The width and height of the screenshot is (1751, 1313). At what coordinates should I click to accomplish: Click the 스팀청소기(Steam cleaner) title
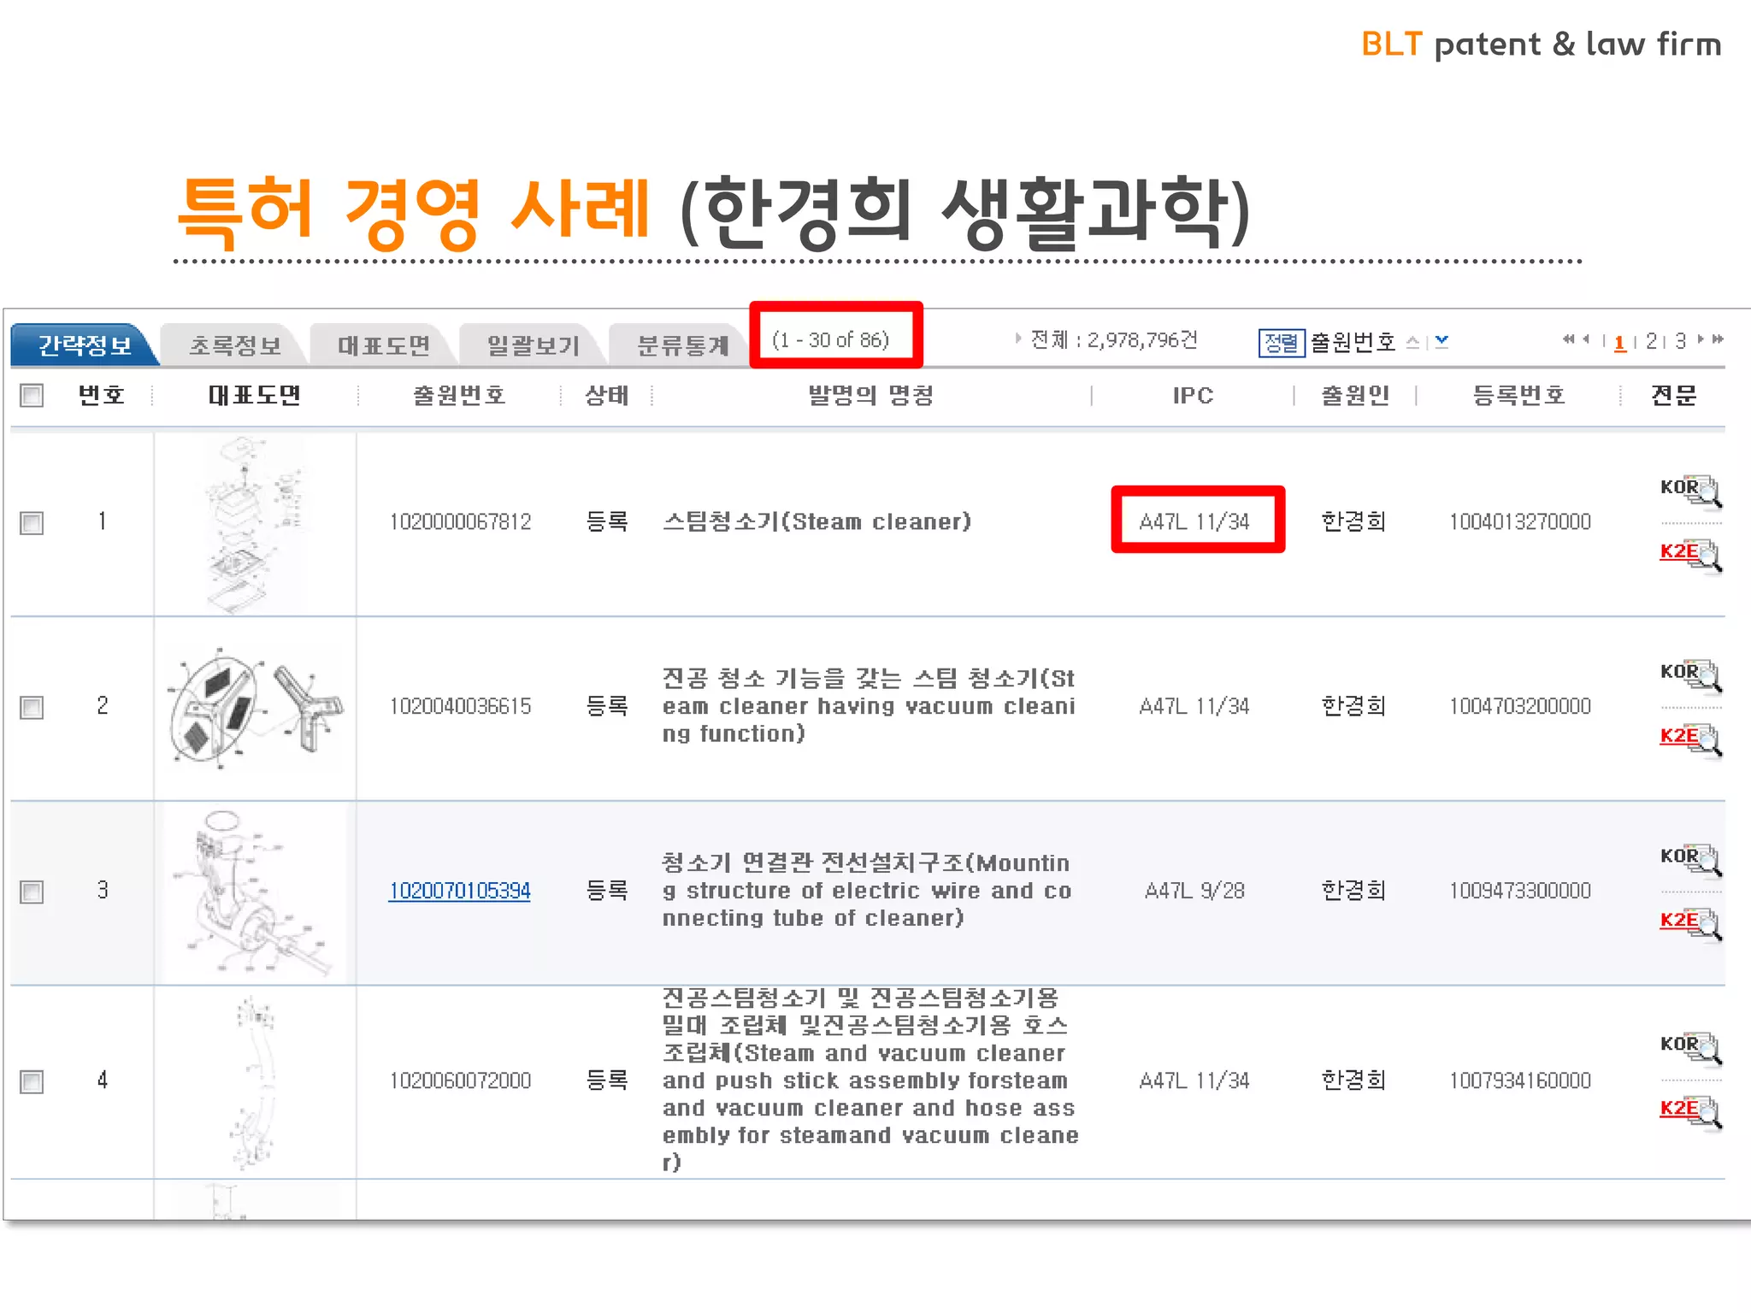(x=817, y=521)
